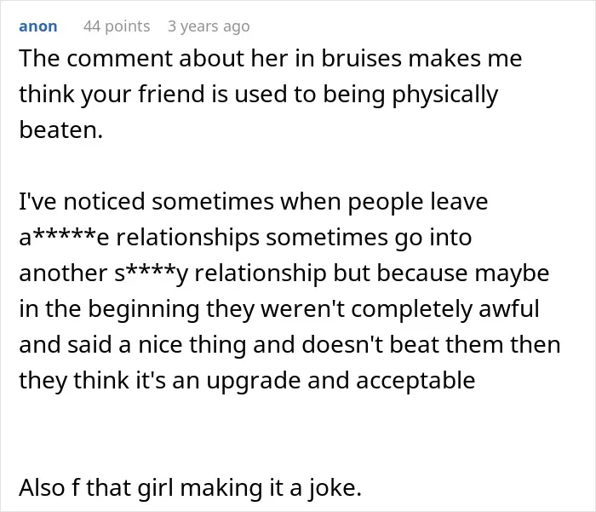
Task: Open the anon user profile link
Action: [x=38, y=26]
